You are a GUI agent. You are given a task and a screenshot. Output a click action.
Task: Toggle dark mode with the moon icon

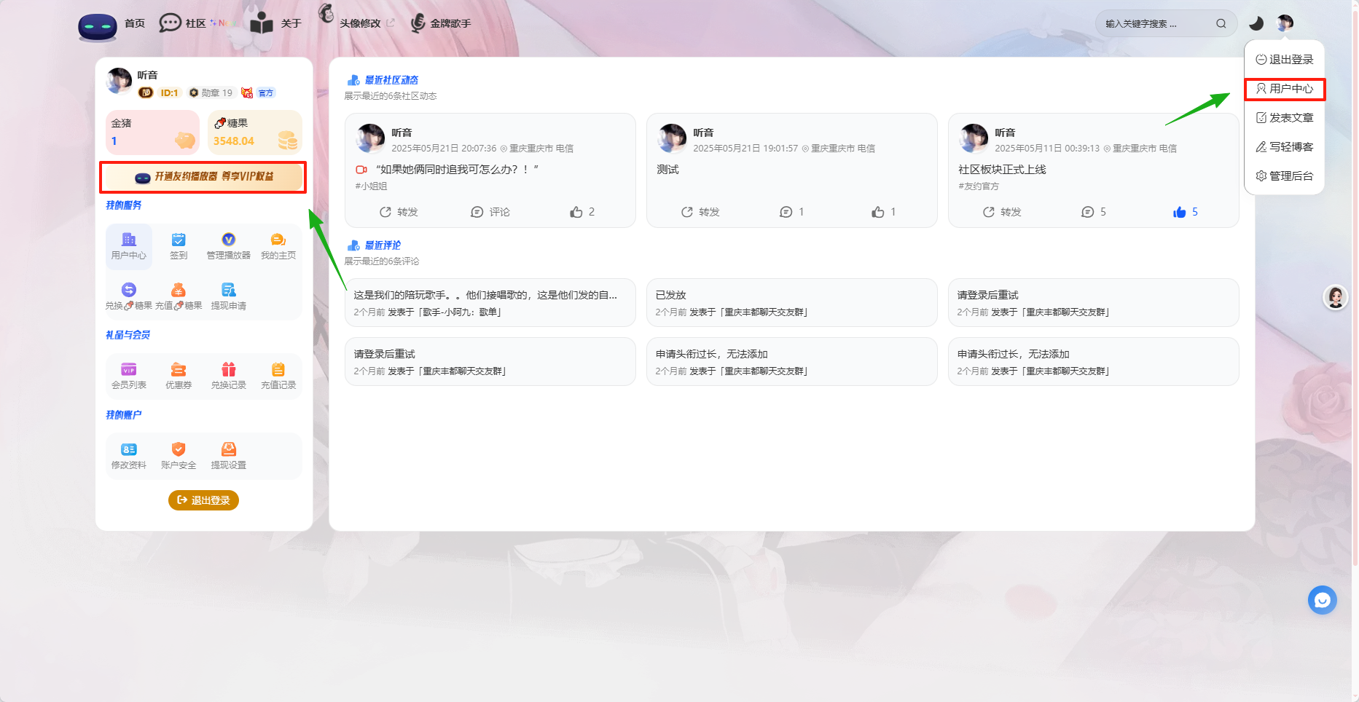(1256, 23)
